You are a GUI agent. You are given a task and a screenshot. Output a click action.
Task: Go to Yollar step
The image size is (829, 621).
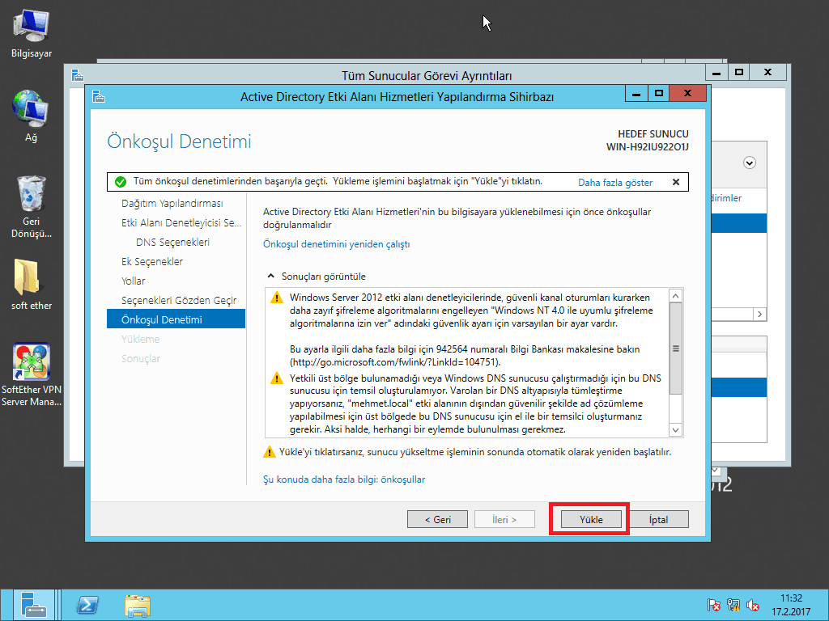pyautogui.click(x=134, y=281)
